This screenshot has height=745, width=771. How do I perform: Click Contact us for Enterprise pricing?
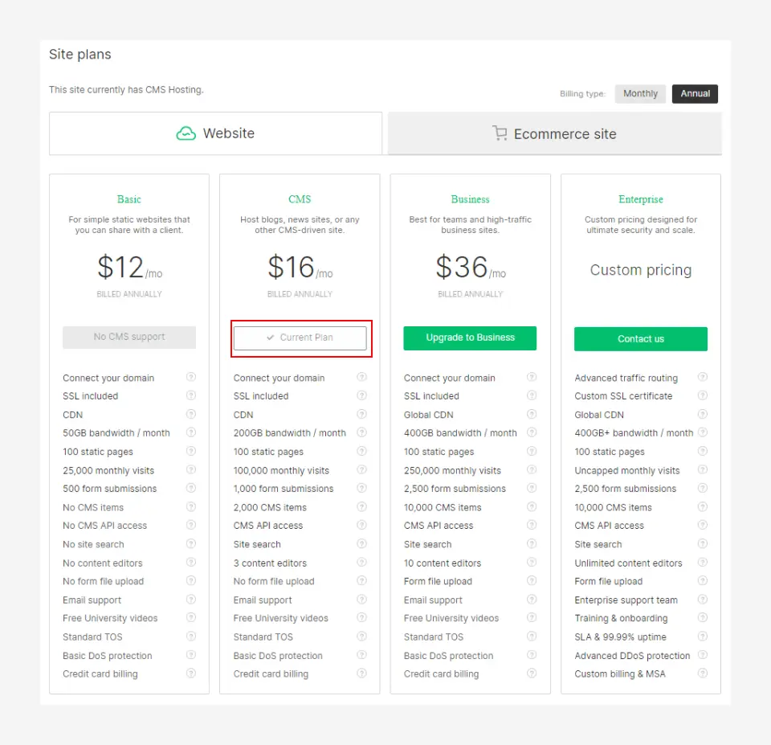[640, 339]
